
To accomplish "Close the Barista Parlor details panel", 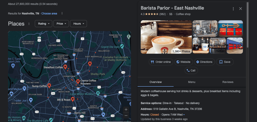I will tap(240, 9).
